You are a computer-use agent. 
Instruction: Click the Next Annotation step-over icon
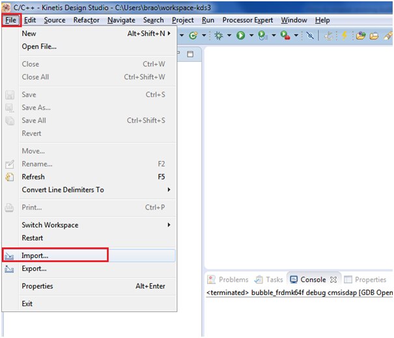(328, 36)
